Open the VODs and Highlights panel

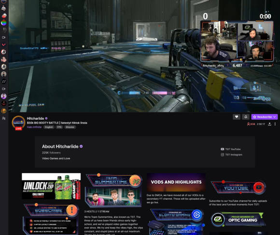click(x=176, y=182)
